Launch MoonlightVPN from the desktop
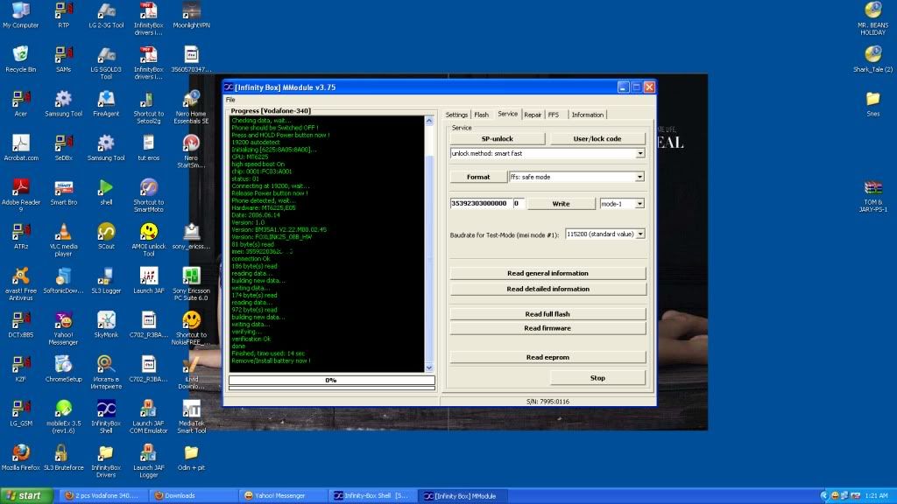 coord(191,16)
